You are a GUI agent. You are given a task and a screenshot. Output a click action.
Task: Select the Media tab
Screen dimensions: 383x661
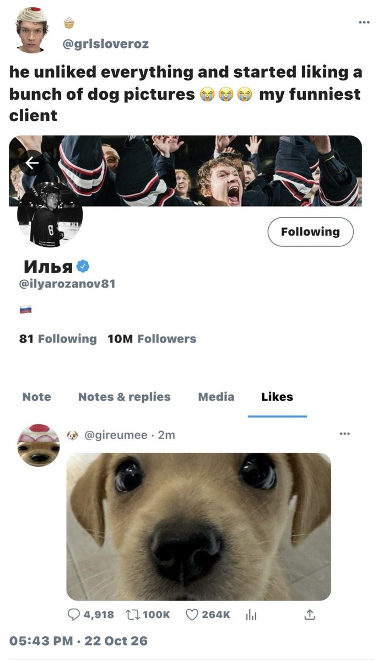pos(216,397)
